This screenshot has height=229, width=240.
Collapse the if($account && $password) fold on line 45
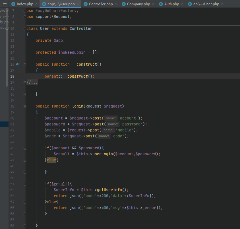pos(25,148)
